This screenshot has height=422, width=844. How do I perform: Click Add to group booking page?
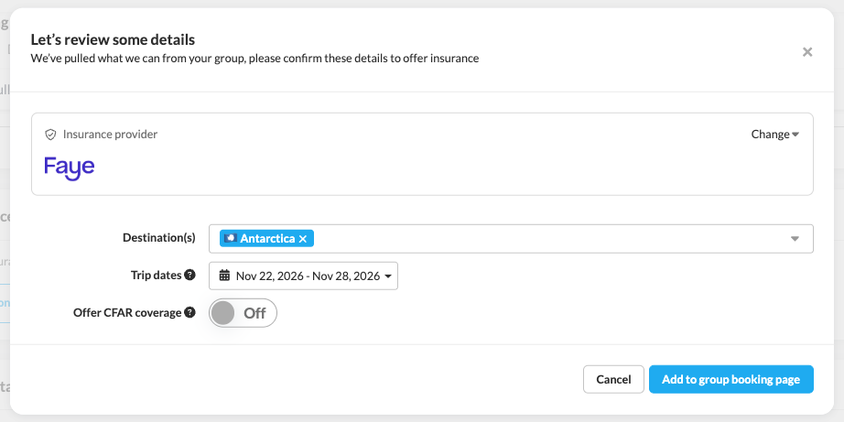coord(731,380)
